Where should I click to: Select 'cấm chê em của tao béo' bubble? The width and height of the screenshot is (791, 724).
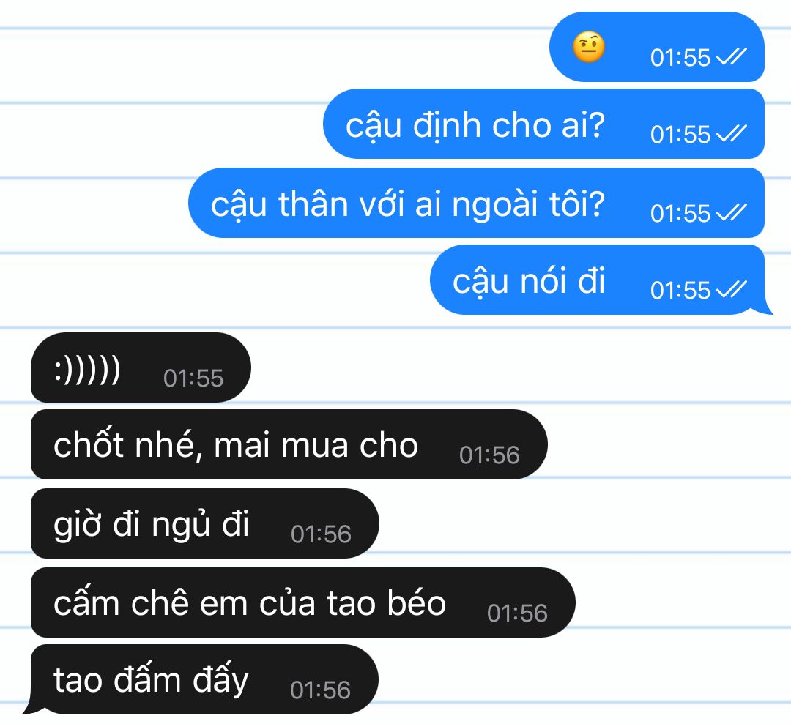[x=303, y=602]
